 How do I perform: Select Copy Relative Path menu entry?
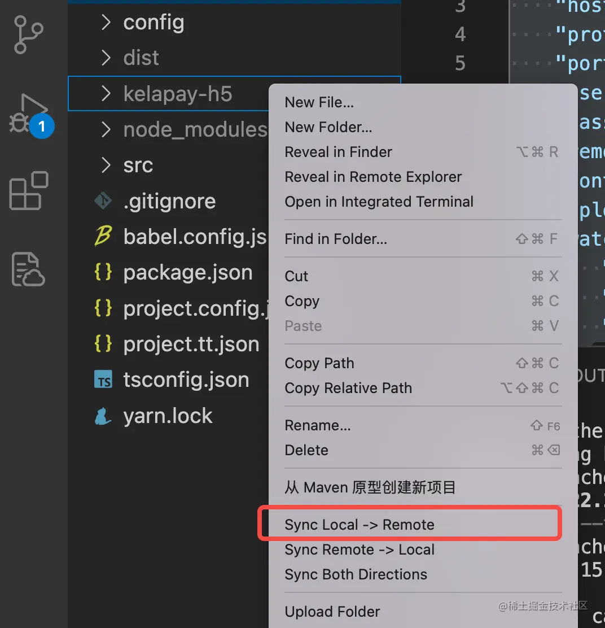click(423, 388)
